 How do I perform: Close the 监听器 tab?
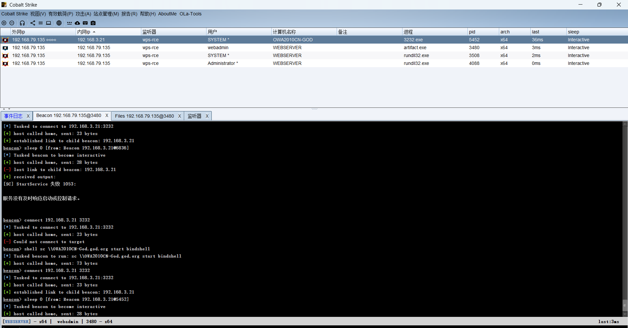pos(207,116)
